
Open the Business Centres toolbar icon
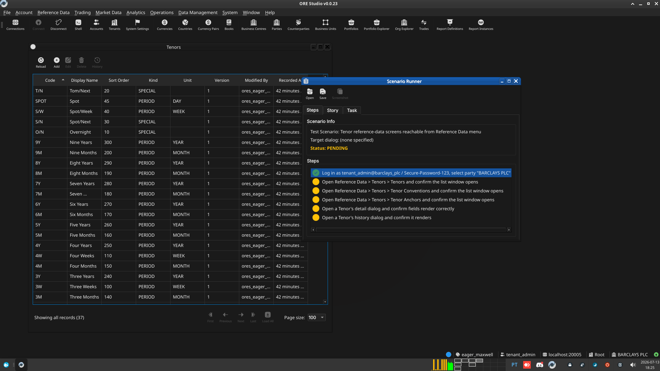point(254,24)
